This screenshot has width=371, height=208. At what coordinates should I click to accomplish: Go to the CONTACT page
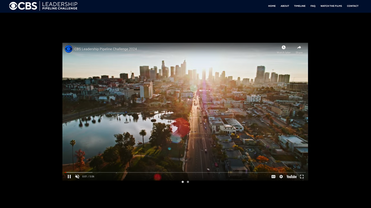point(353,6)
